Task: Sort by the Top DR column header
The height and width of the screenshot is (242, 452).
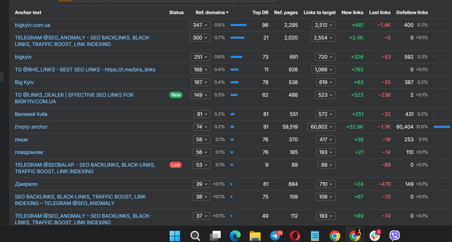Action: pos(260,12)
